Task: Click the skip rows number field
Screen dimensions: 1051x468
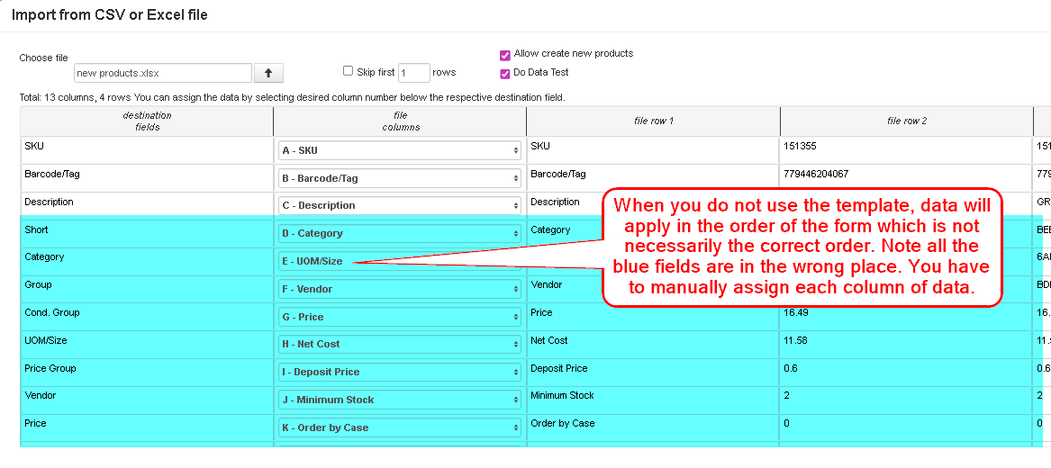Action: (413, 73)
